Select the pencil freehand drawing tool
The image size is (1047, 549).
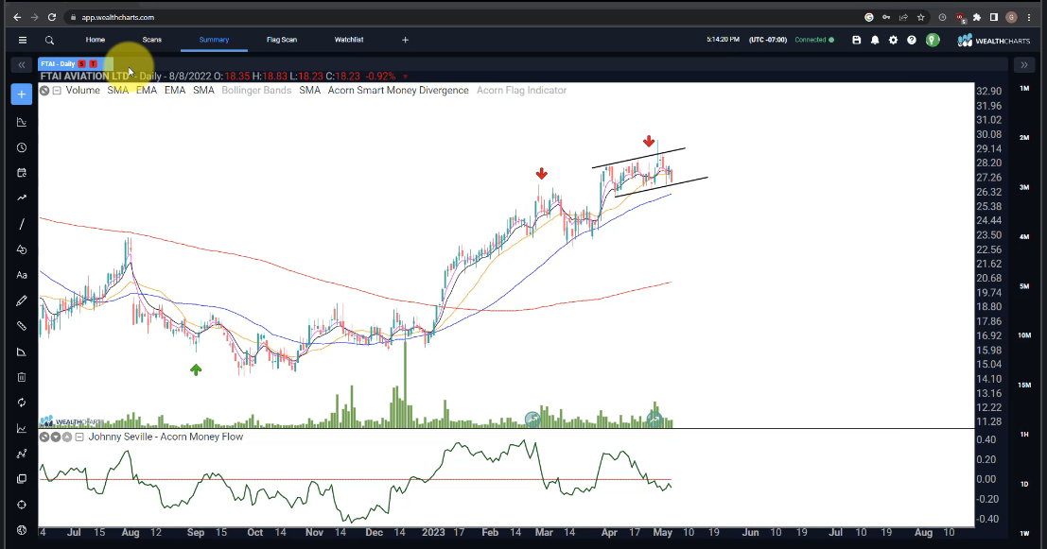(22, 300)
